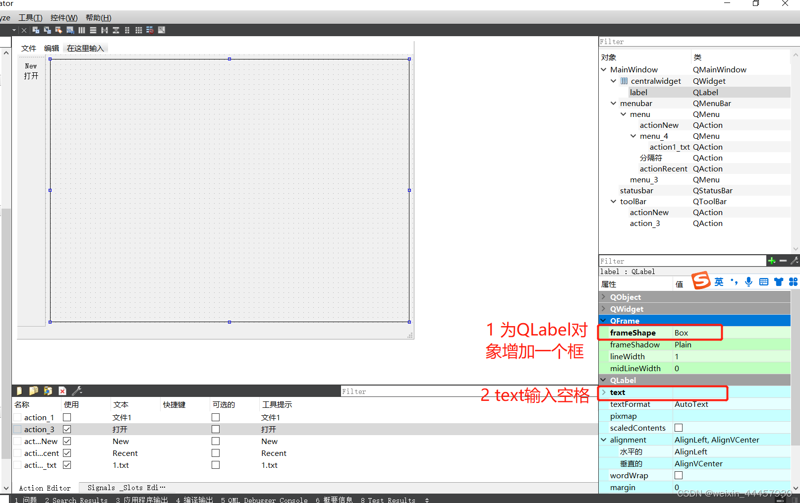Toggle the 使用 checkbox for action_3
The height and width of the screenshot is (503, 800).
point(67,429)
